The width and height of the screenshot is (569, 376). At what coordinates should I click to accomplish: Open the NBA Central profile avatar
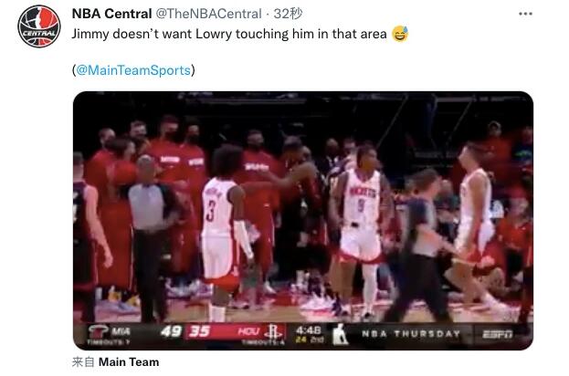coord(39,26)
